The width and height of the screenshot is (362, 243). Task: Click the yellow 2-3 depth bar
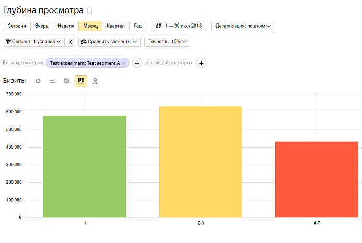201,162
